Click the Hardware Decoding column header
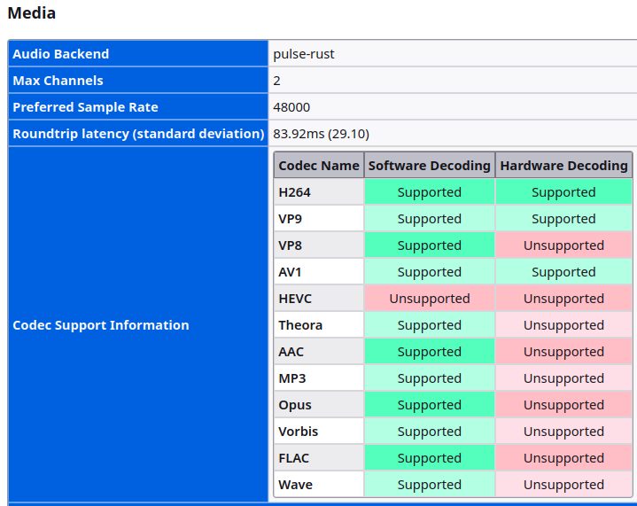This screenshot has width=637, height=506. [563, 166]
